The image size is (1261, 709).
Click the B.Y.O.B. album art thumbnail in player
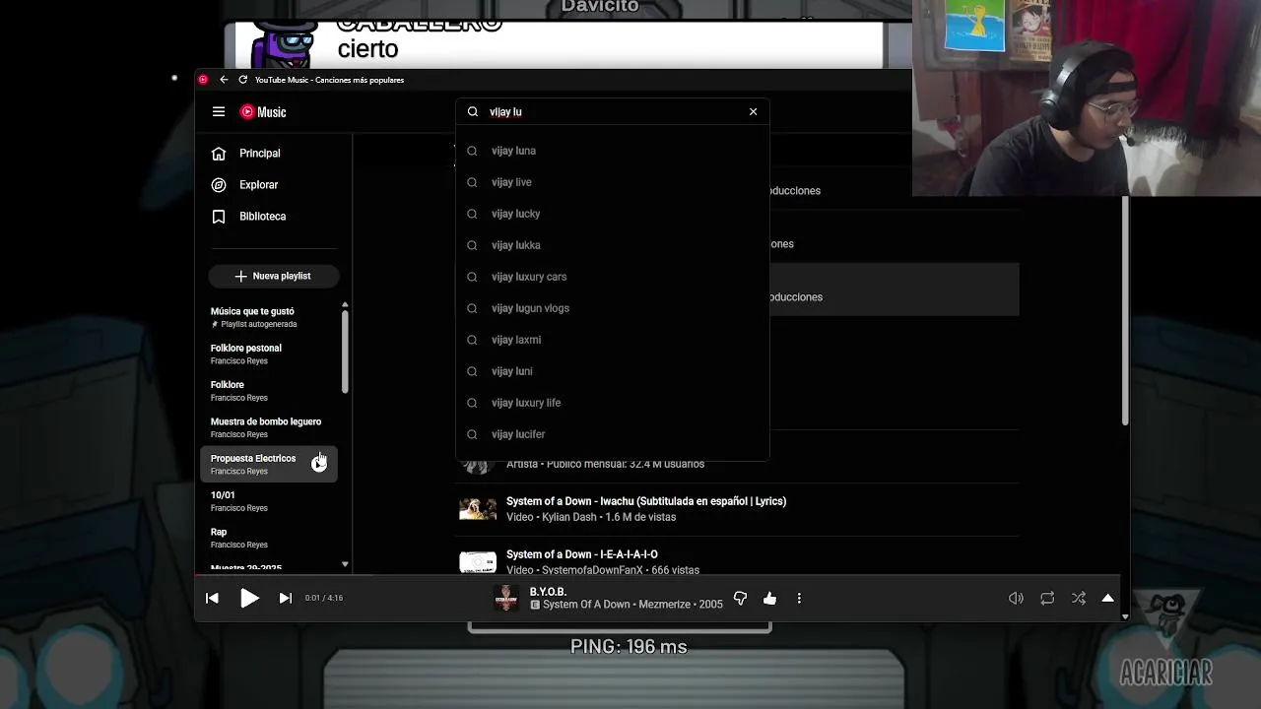point(505,598)
